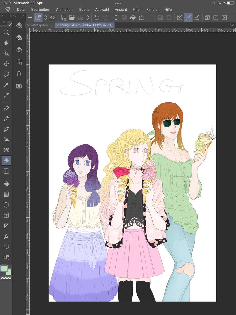Select the sub drawing color swatch
The height and width of the screenshot is (315, 236).
pos(9,272)
